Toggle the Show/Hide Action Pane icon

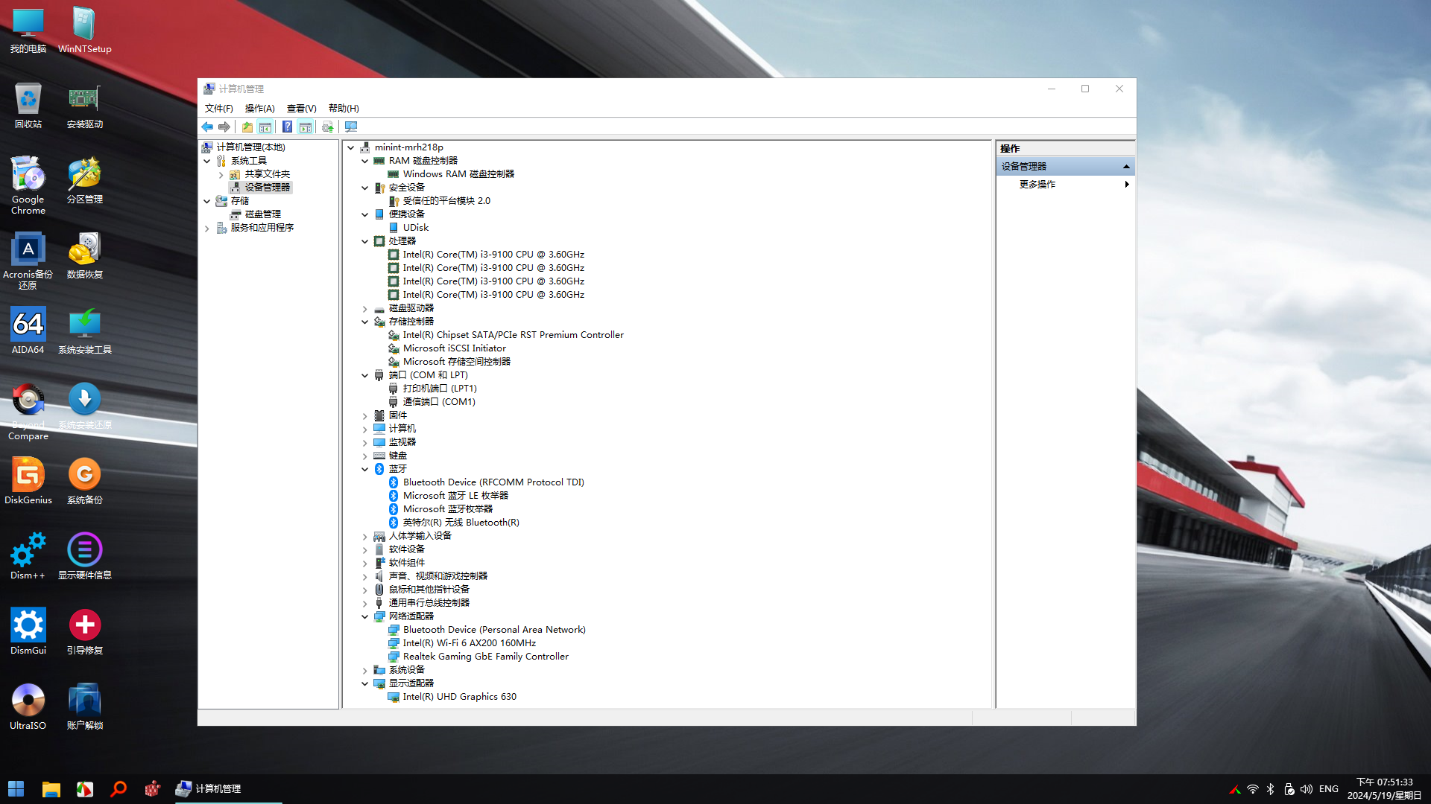click(x=306, y=127)
